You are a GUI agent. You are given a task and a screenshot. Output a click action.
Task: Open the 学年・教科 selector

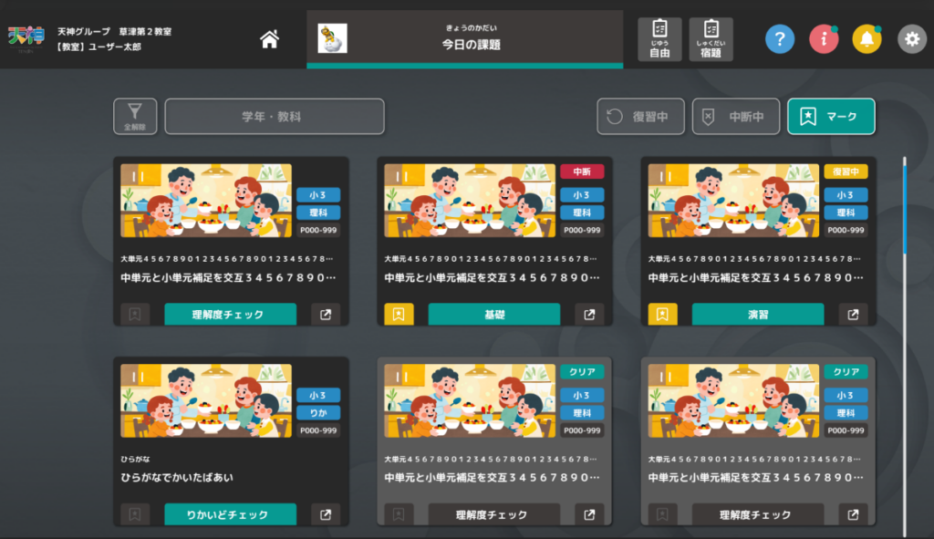pyautogui.click(x=275, y=117)
